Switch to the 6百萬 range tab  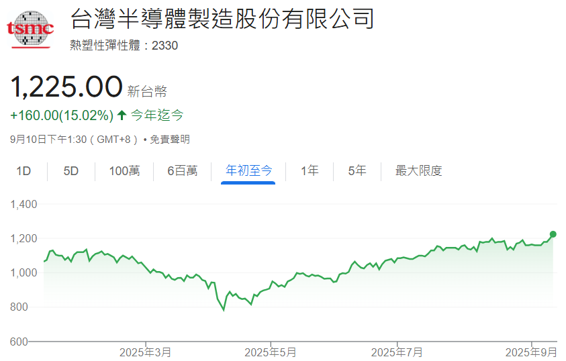[x=183, y=170]
